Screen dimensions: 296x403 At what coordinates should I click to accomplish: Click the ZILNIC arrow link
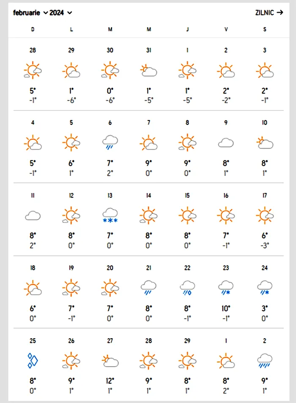(269, 12)
